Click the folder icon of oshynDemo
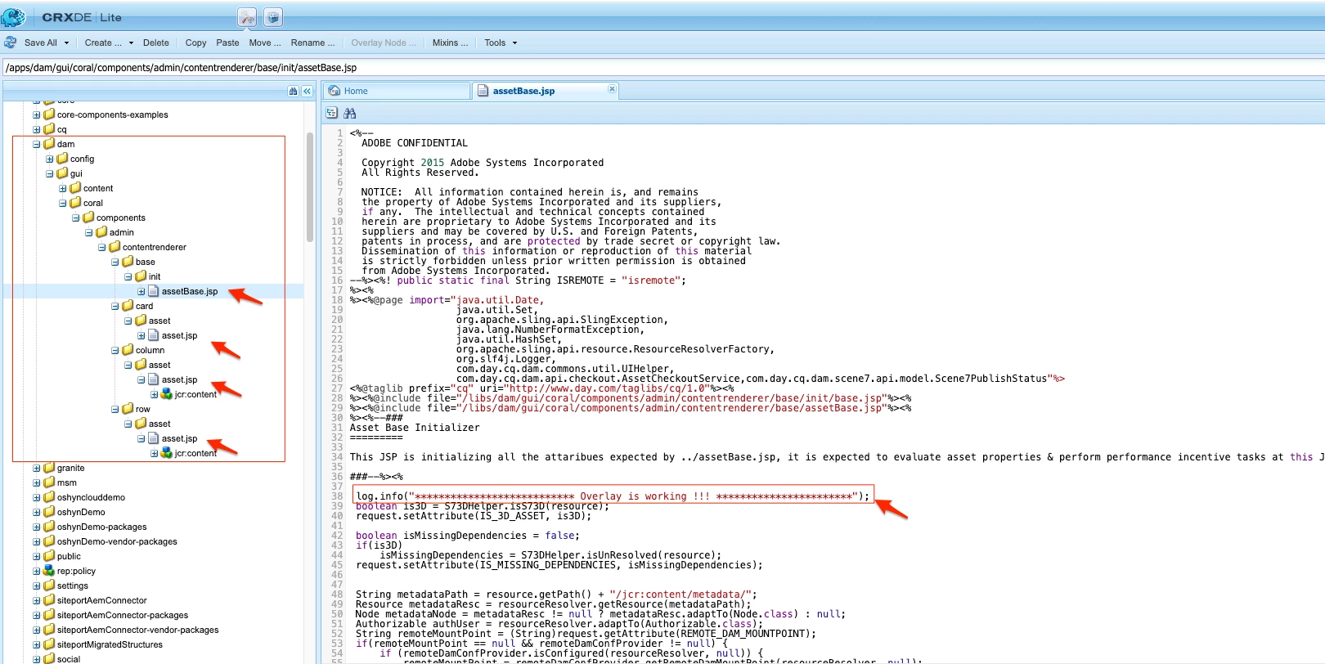The height and width of the screenshot is (664, 1325). point(49,512)
